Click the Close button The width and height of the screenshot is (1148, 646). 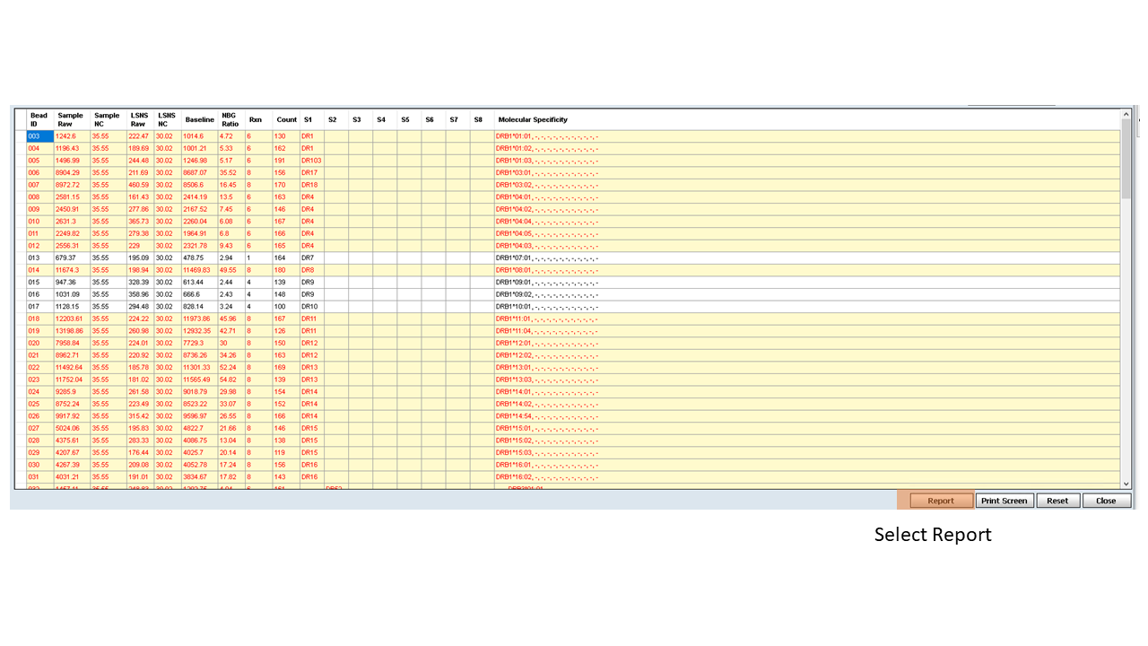[x=1106, y=501]
